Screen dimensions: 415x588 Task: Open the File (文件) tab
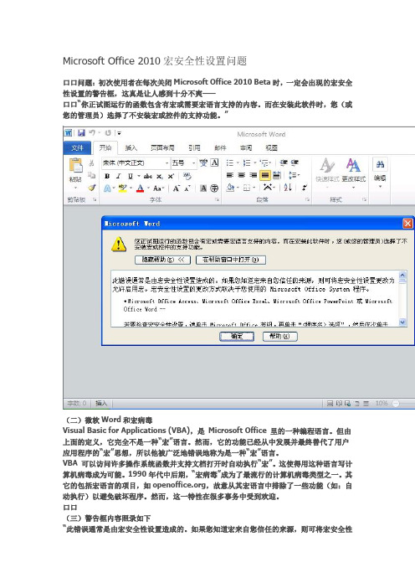coord(77,147)
